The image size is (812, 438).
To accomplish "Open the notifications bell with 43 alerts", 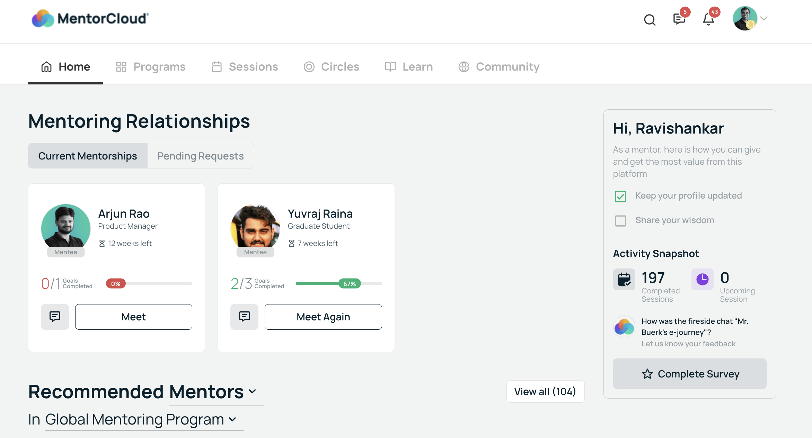I will click(708, 20).
